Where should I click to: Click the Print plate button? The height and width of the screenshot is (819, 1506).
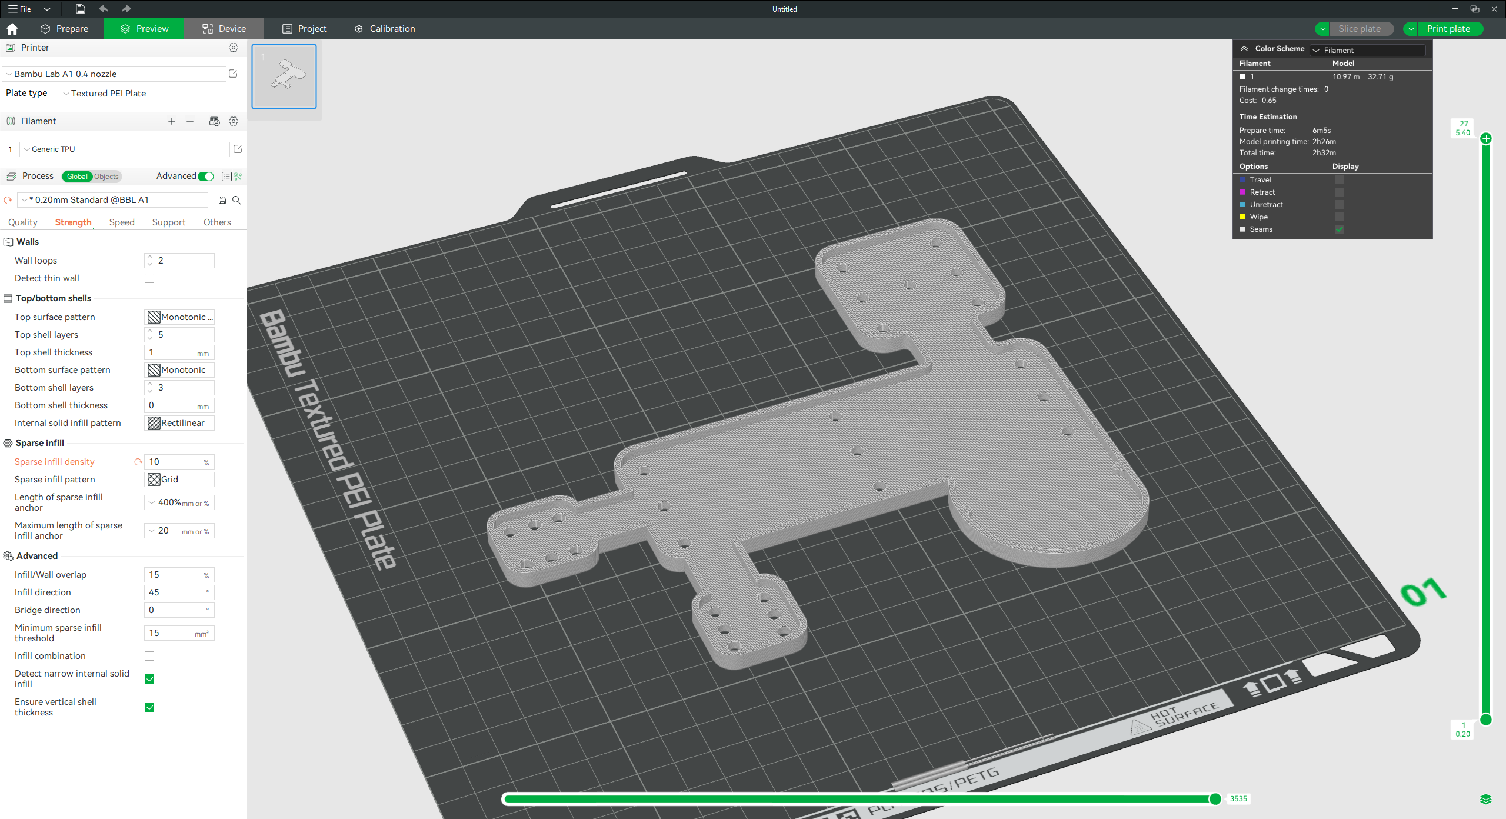(1448, 29)
